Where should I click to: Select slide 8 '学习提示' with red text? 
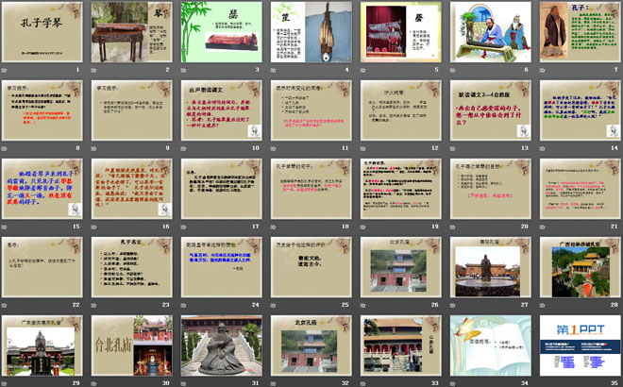(42, 110)
